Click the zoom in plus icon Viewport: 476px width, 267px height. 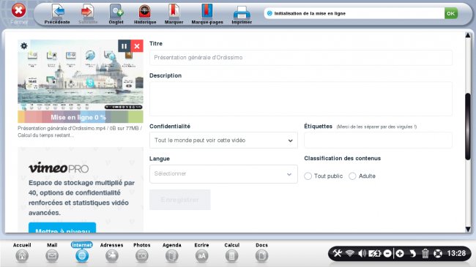(400, 253)
